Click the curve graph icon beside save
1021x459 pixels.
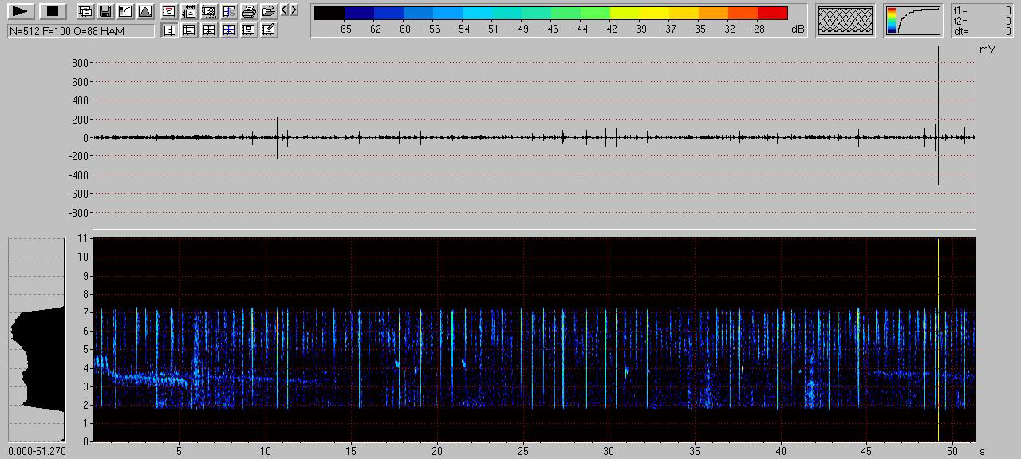tap(124, 11)
